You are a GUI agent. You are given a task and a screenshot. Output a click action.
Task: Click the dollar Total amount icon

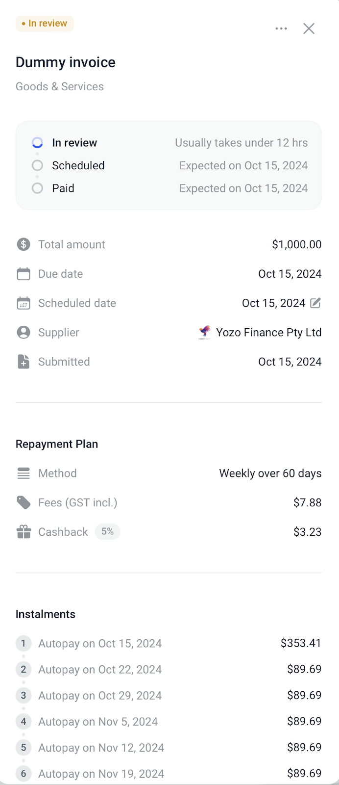pos(24,244)
